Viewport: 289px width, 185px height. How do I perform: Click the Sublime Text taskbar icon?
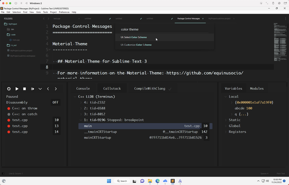coord(172,181)
